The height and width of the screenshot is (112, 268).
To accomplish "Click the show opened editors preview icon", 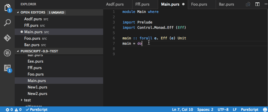I will pos(248,4).
